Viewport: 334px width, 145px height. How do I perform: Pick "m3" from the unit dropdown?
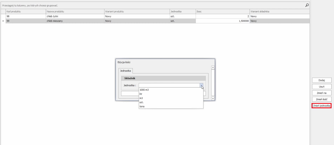[x=141, y=98]
